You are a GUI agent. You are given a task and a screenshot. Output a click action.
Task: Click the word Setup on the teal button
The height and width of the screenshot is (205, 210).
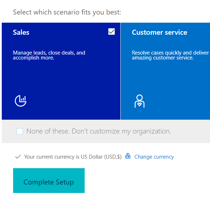coord(65,182)
